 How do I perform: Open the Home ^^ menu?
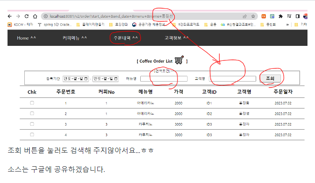pyautogui.click(x=26, y=38)
